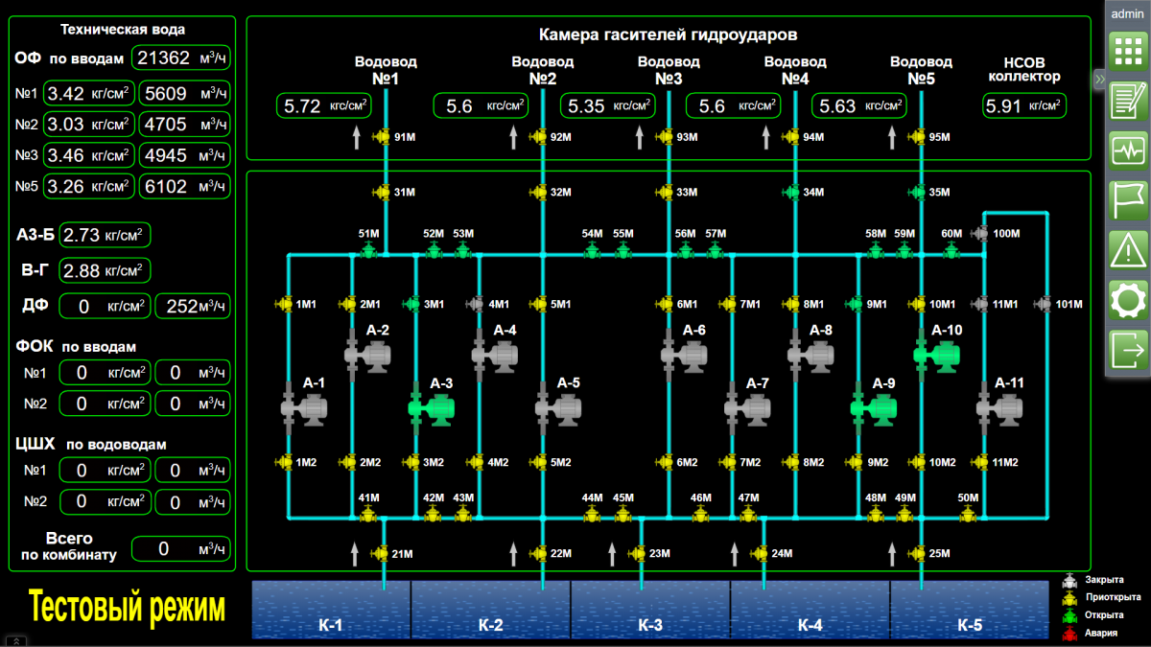Toggle valve 34M on Водовод №4
Screen dimensions: 1151x647
791,193
